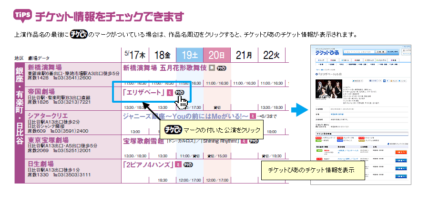Click the pink ミ icon beside 「2ピアノ4ハンズ」

178,164
